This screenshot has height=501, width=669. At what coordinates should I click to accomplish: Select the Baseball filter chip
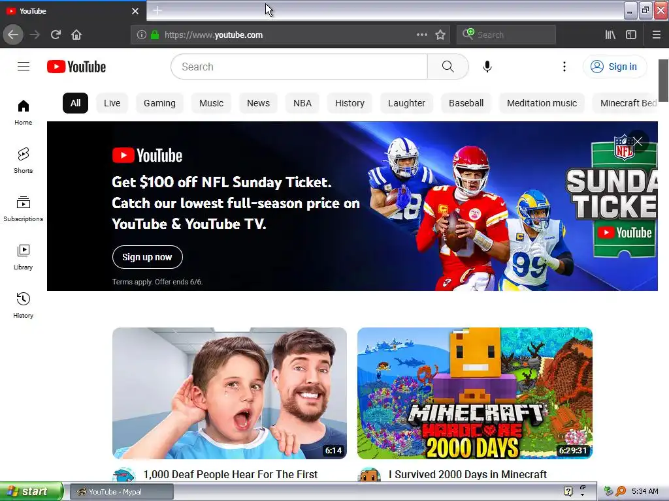(466, 103)
